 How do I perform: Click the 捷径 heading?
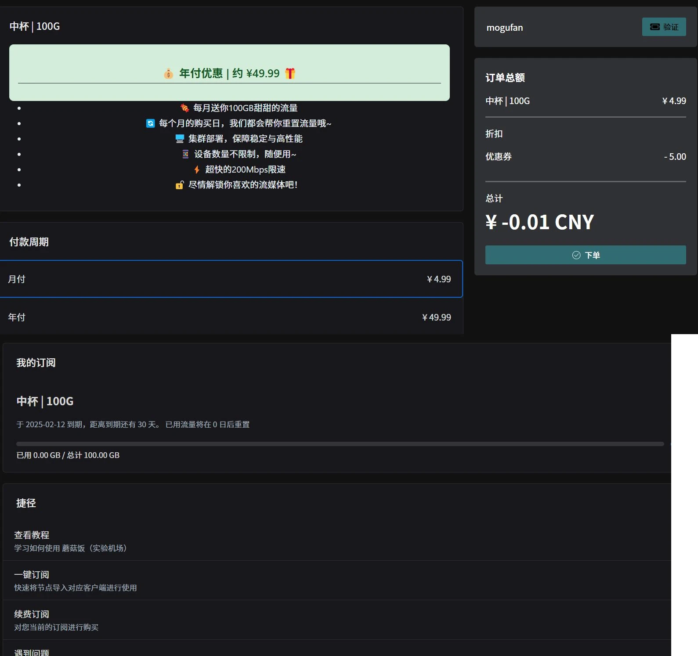coord(26,503)
